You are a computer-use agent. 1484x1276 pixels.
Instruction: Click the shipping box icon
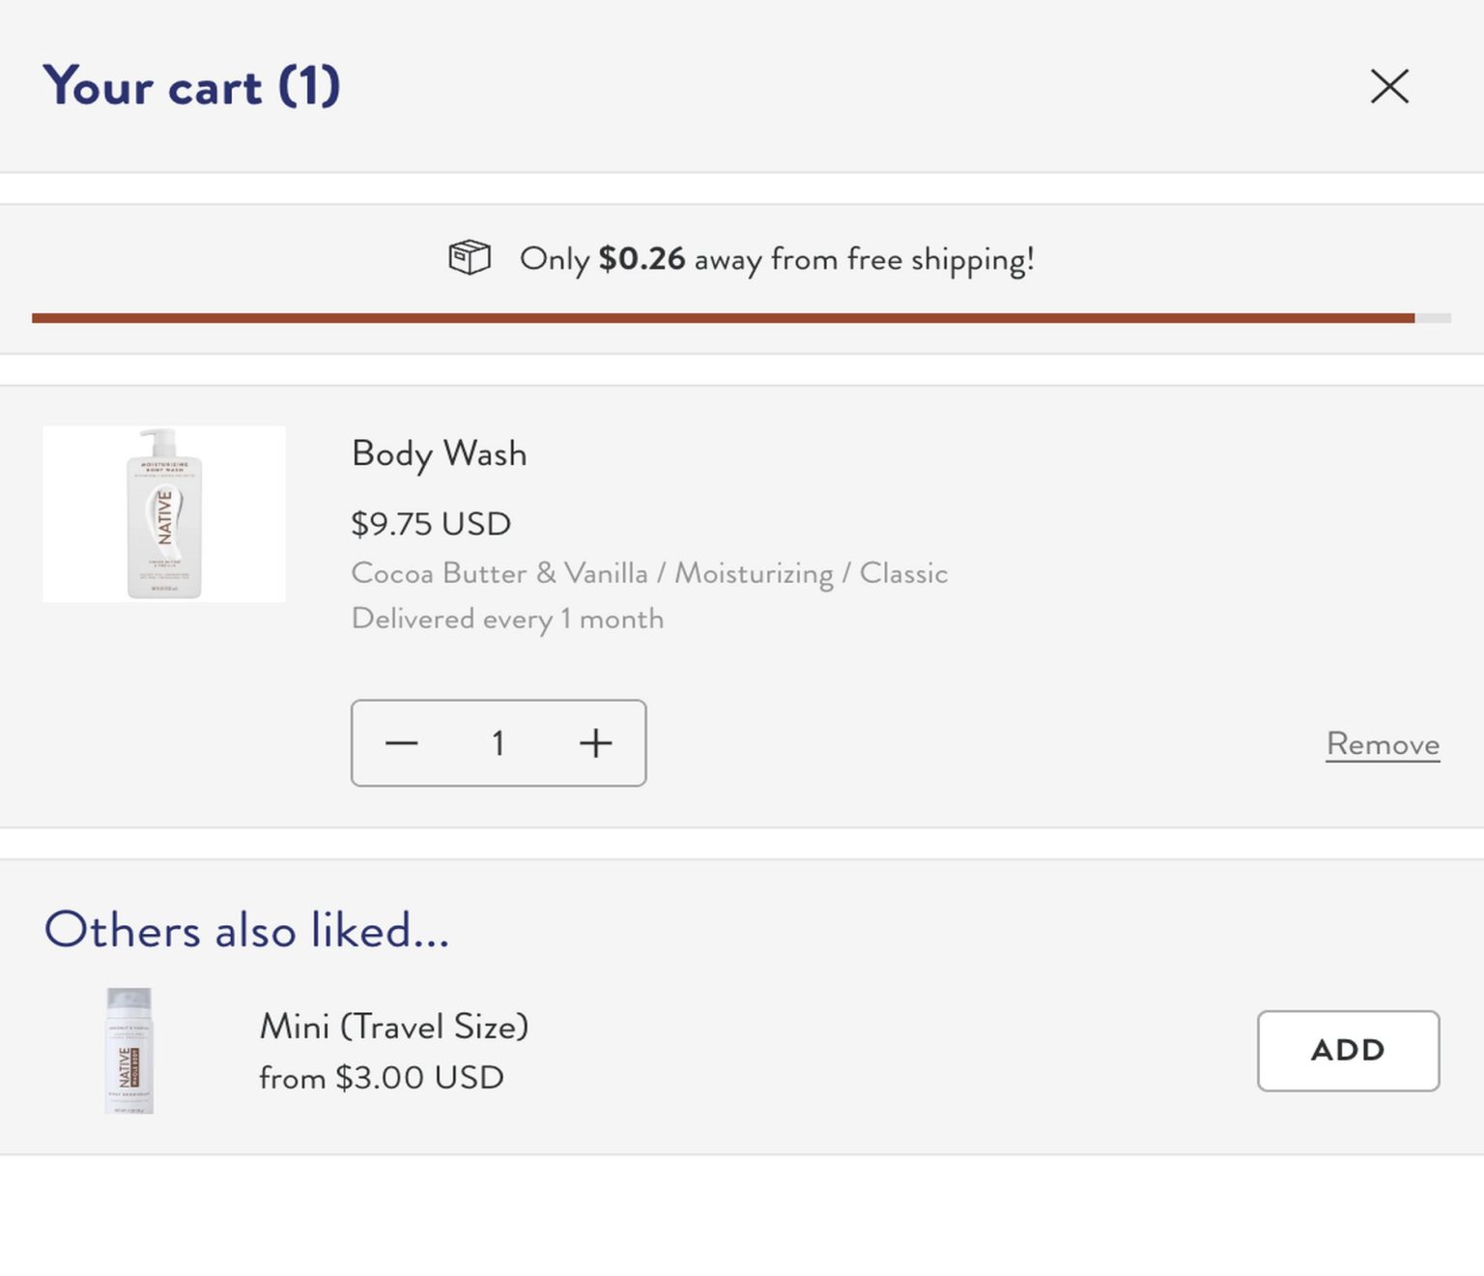click(470, 258)
